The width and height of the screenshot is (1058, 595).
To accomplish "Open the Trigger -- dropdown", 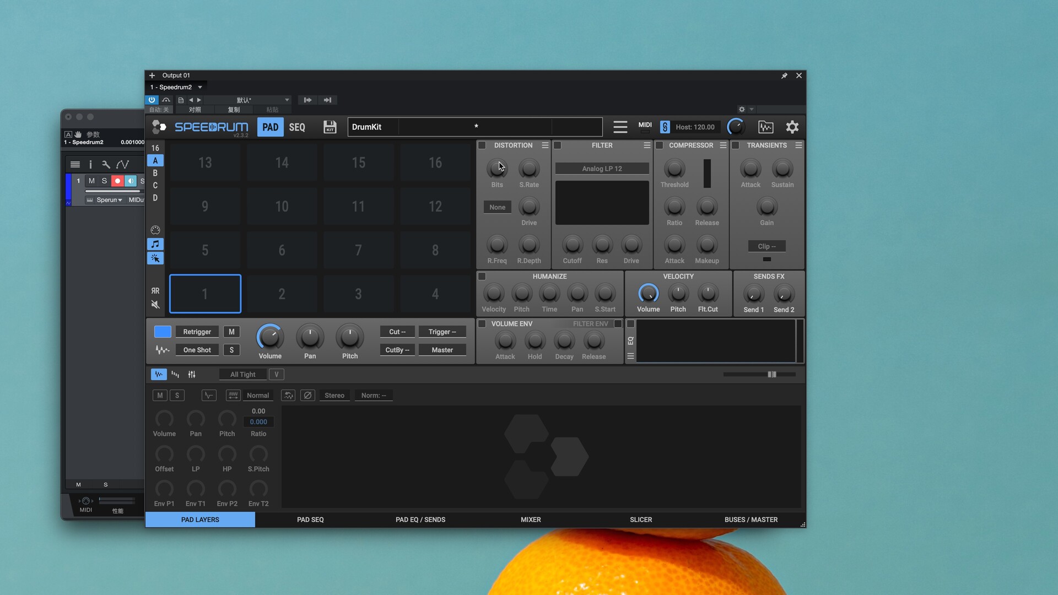I will click(442, 332).
